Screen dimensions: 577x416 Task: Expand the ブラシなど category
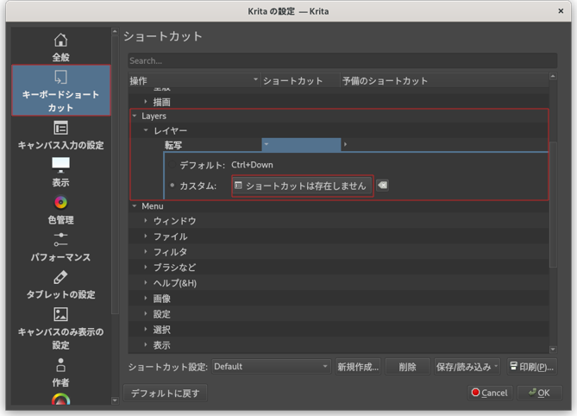146,267
